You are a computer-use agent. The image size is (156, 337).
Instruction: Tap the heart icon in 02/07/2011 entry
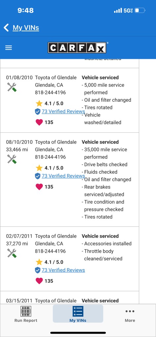pyautogui.click(x=39, y=281)
